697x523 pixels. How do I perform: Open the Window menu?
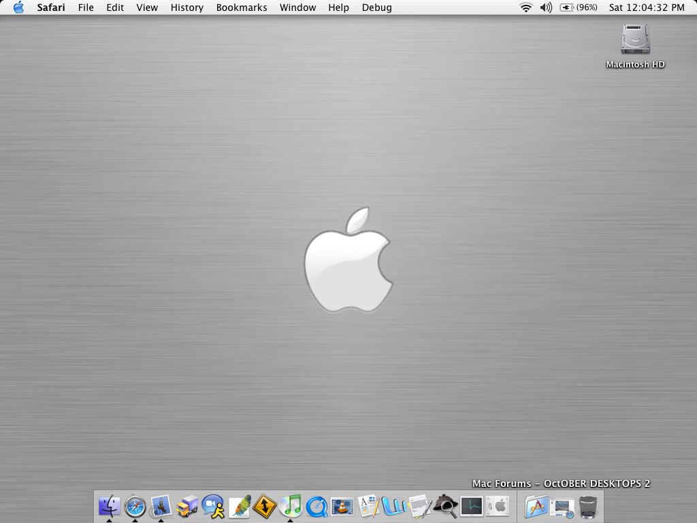[298, 7]
